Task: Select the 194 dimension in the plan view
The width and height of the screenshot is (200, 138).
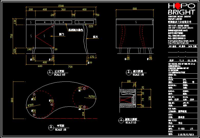Action: point(83,114)
